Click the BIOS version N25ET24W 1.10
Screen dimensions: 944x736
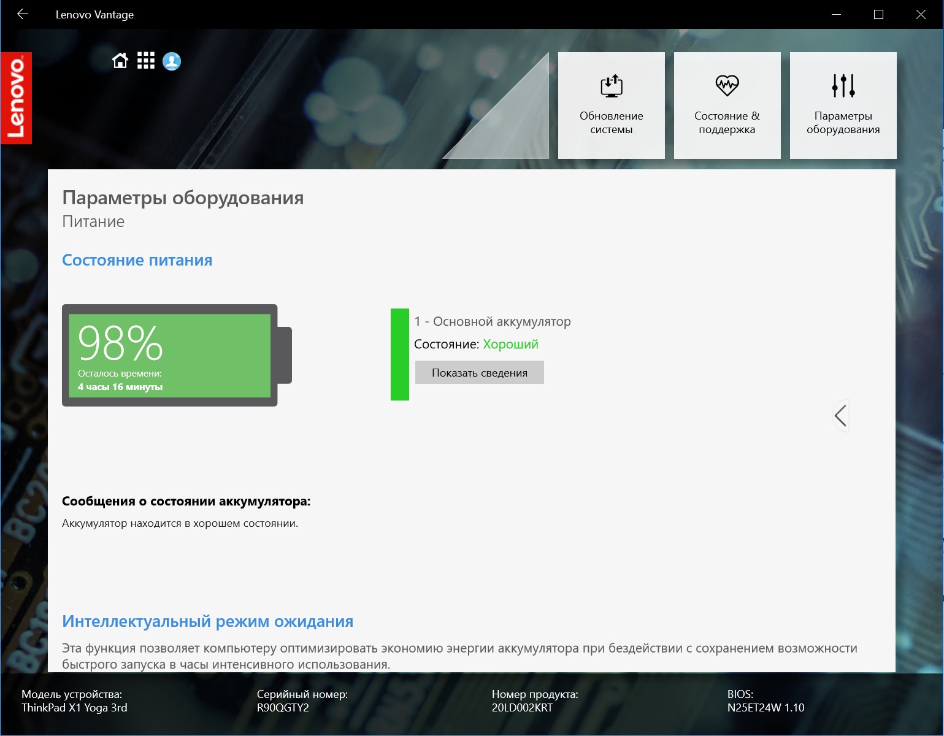[766, 707]
